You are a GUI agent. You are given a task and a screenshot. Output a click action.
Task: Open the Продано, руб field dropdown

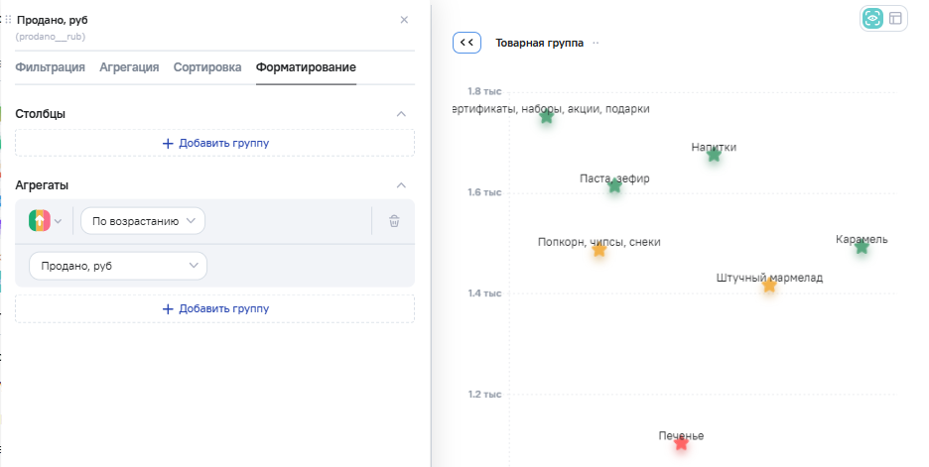[x=118, y=266]
